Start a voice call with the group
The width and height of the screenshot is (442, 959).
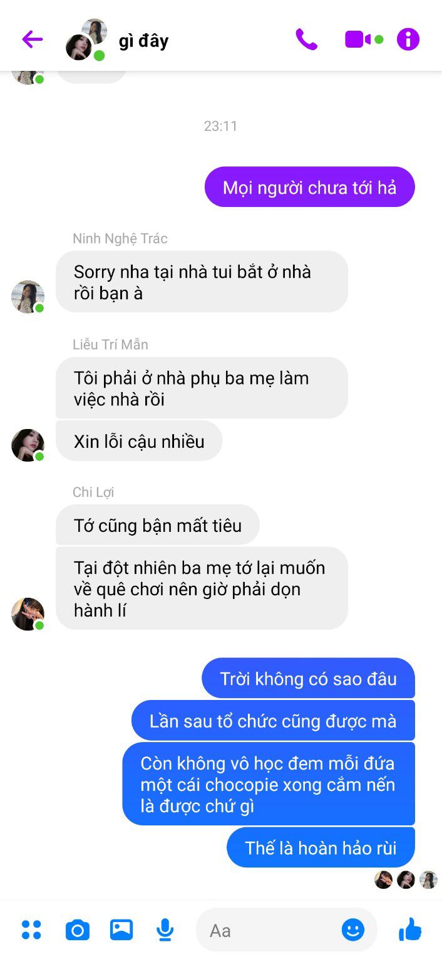(306, 40)
